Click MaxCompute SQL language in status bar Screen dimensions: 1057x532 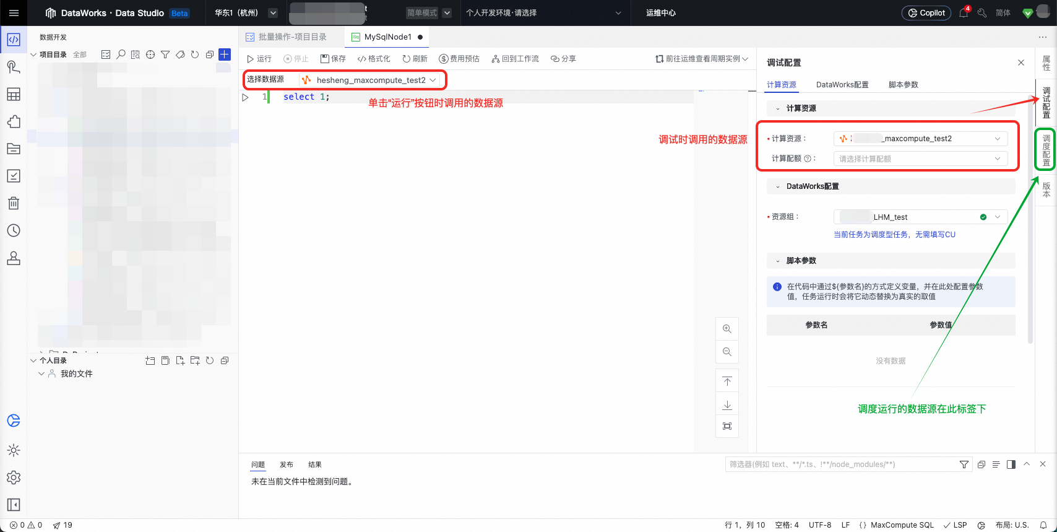(x=902, y=525)
